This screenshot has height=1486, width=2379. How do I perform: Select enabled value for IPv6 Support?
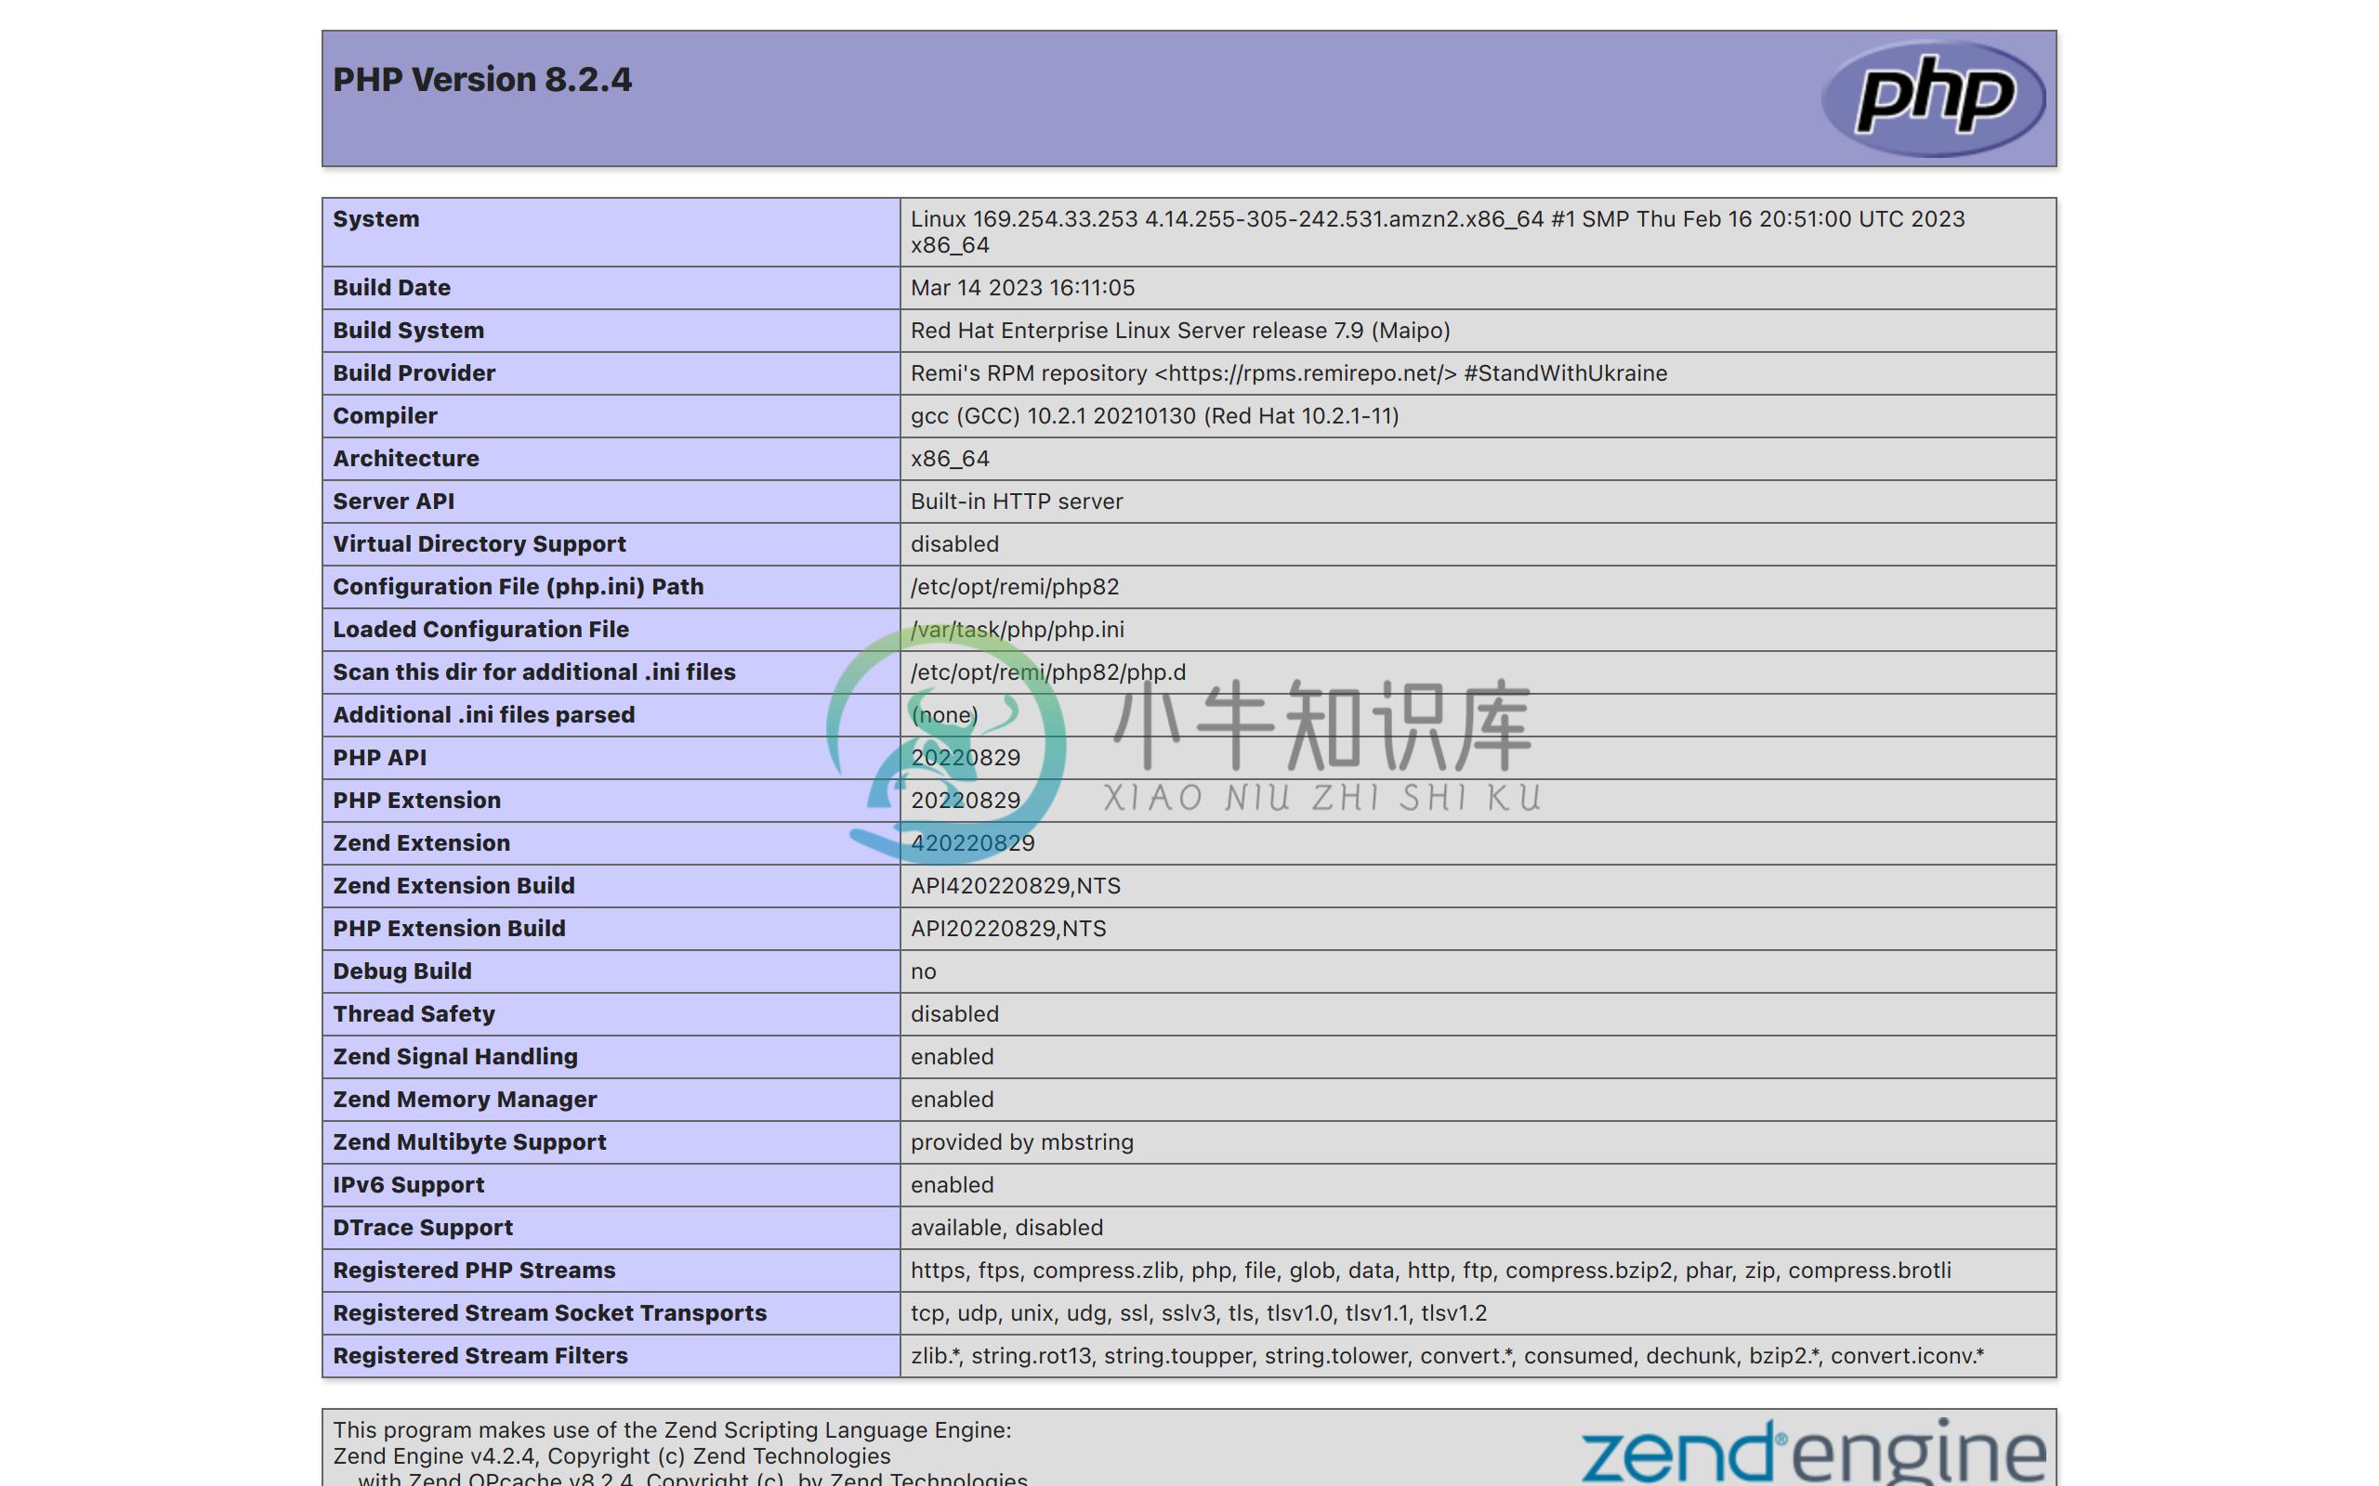pos(952,1185)
